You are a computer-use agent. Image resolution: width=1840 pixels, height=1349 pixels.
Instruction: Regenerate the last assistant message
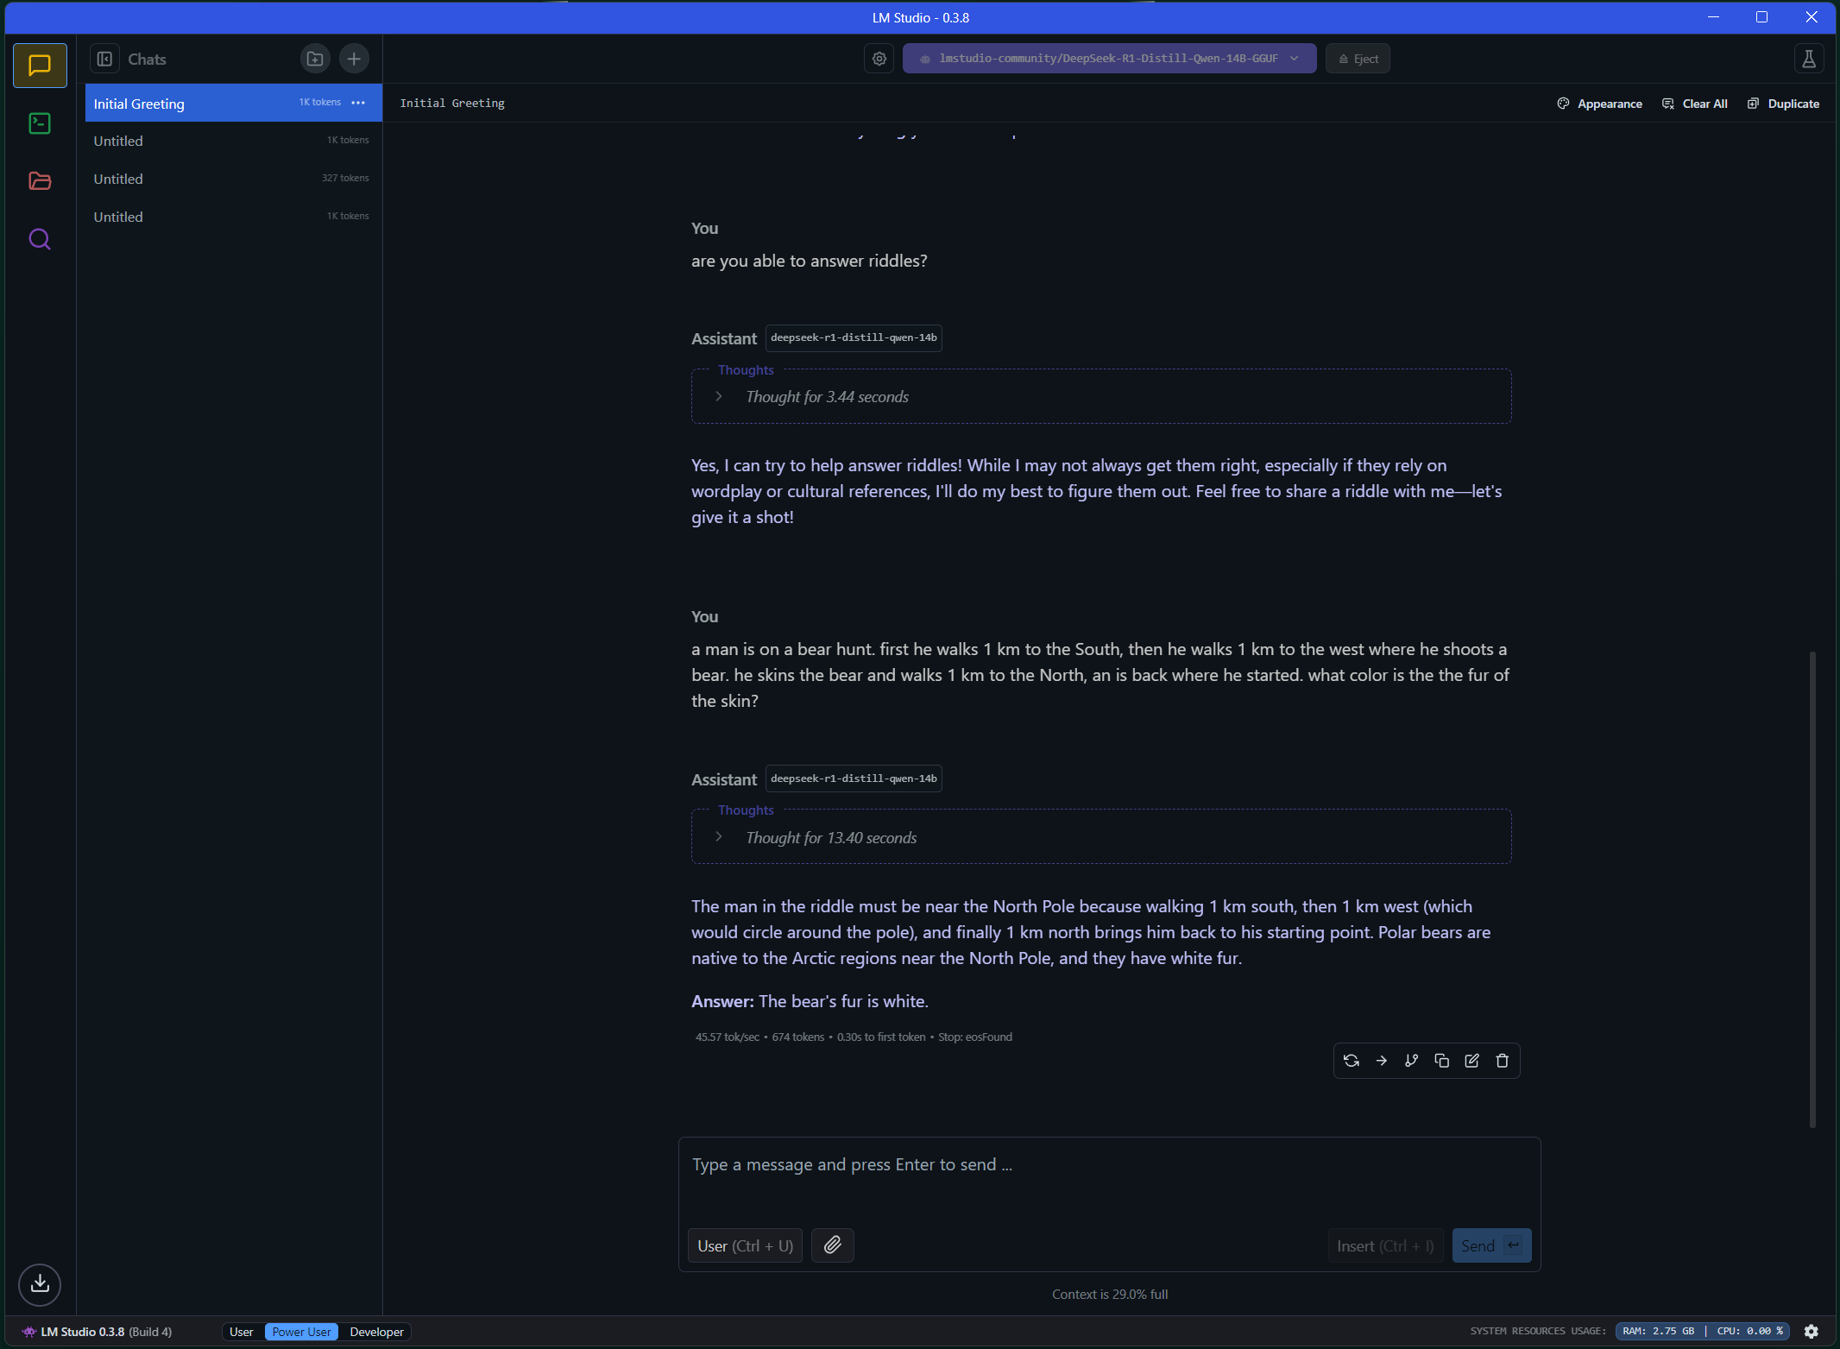1352,1061
